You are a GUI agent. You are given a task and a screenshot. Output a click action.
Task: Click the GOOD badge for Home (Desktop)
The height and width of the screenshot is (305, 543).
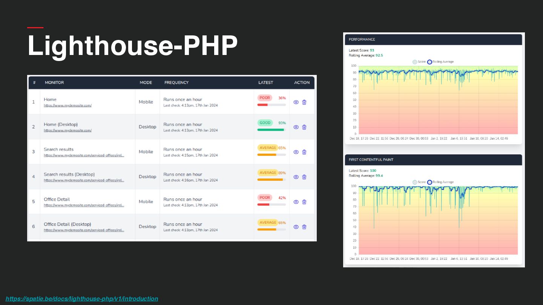coord(265,123)
